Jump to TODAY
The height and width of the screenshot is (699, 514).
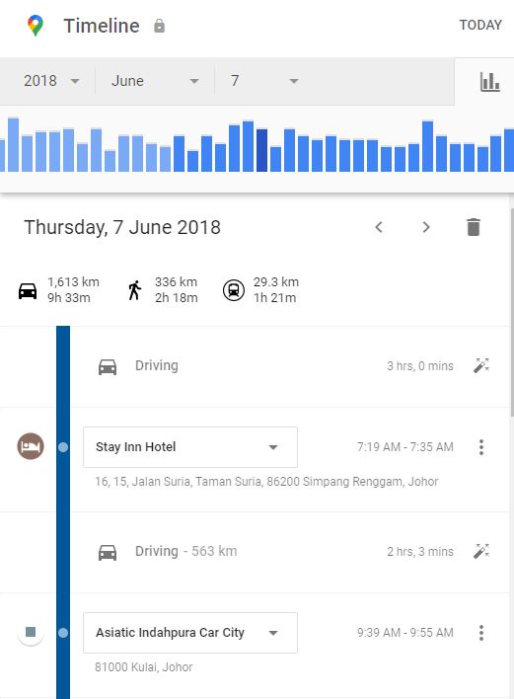480,25
